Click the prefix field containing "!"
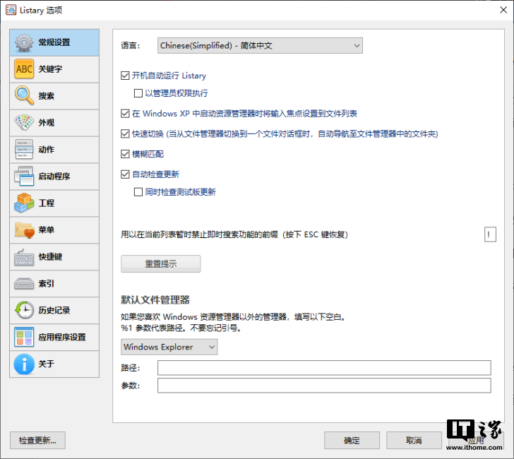514x459 pixels. click(x=490, y=234)
